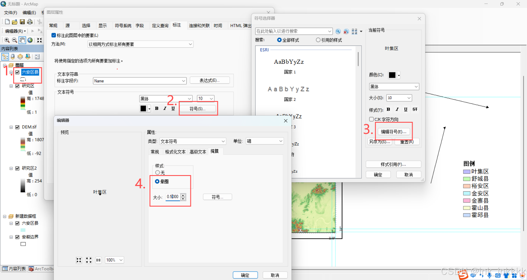527x280 pixels.
Task: Click 符号(S)... button in layer properties
Action: (x=198, y=109)
